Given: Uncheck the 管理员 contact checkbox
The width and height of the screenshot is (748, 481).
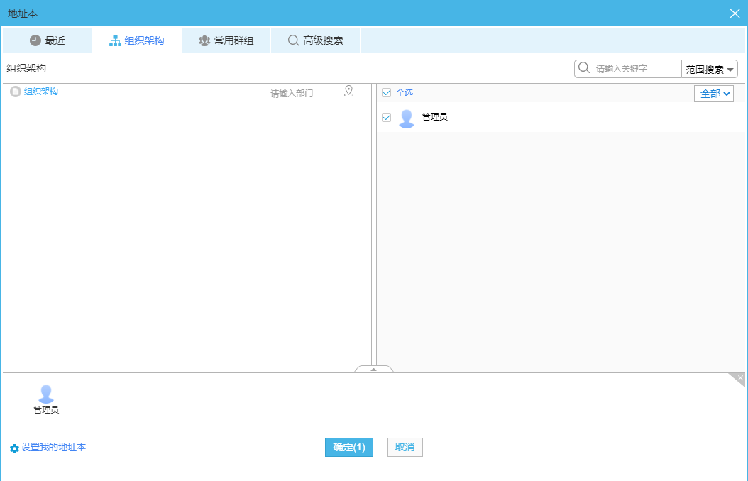Looking at the screenshot, I should [x=386, y=117].
